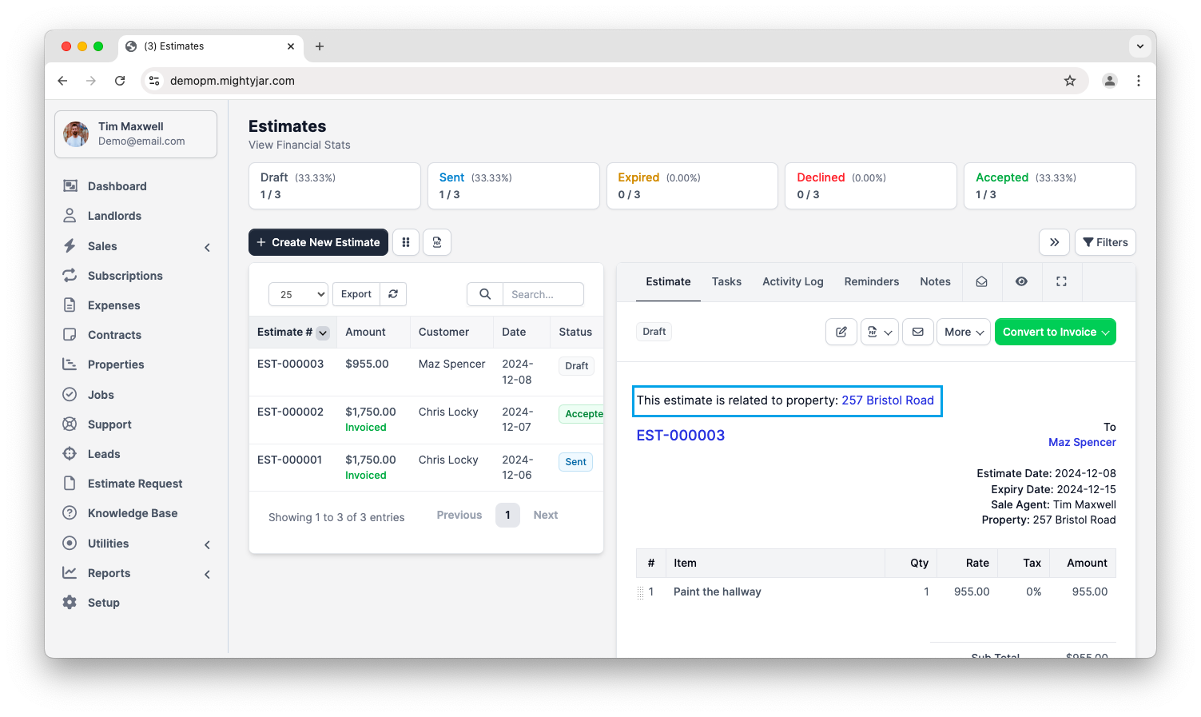Open the Filters button
The height and width of the screenshot is (717, 1201).
click(1105, 242)
